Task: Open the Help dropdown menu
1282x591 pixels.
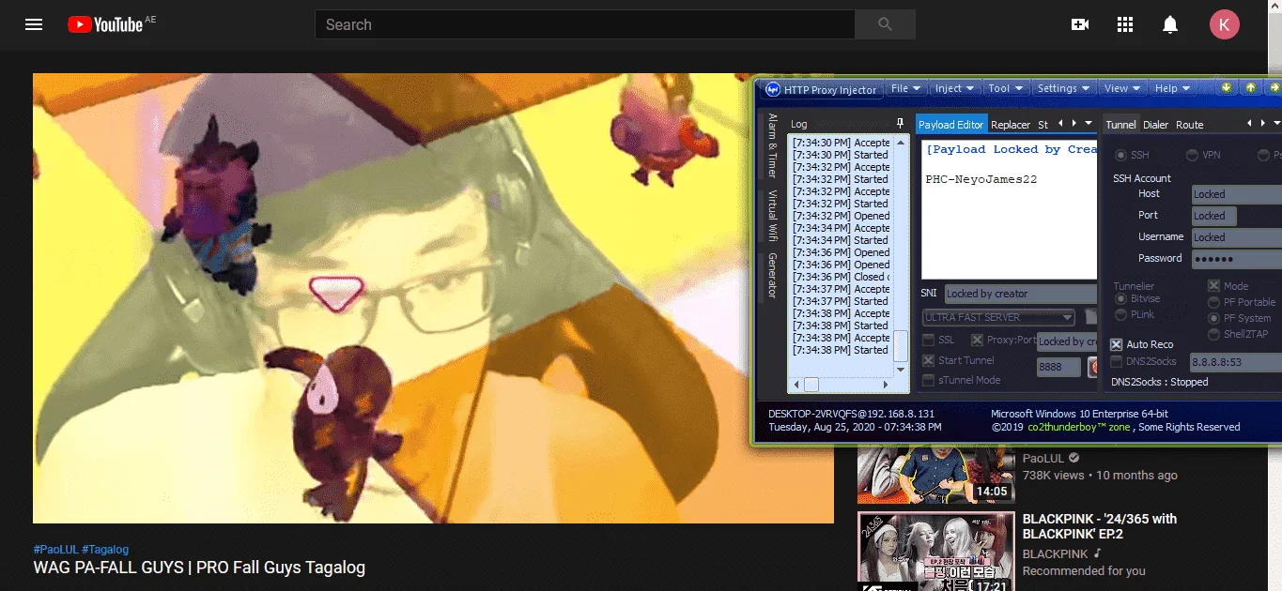Action: 1171,88
